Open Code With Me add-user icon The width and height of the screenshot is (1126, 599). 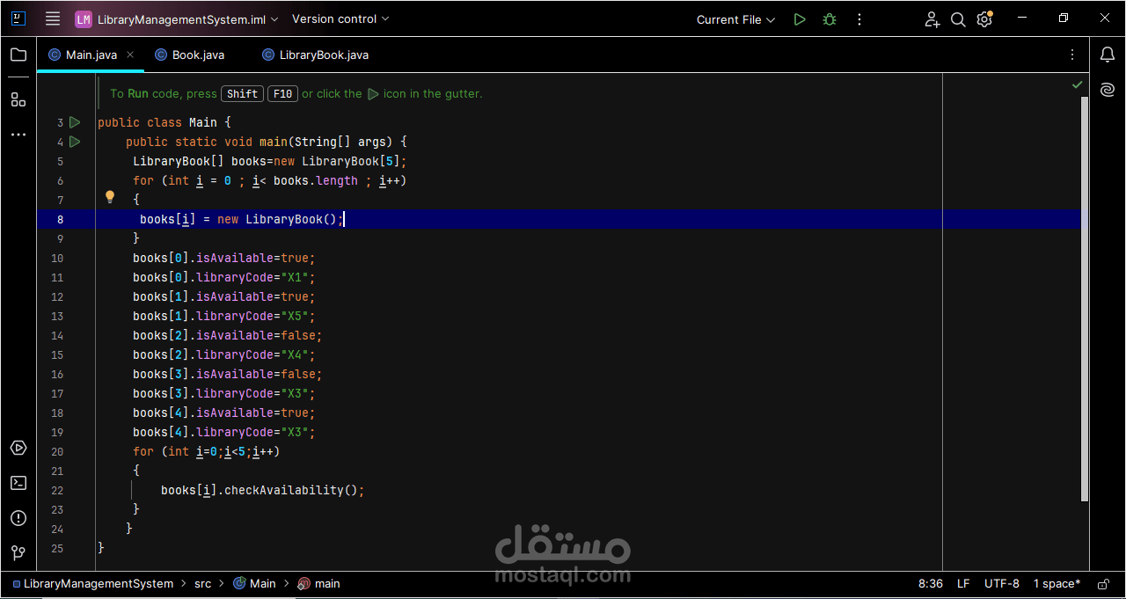coord(932,19)
